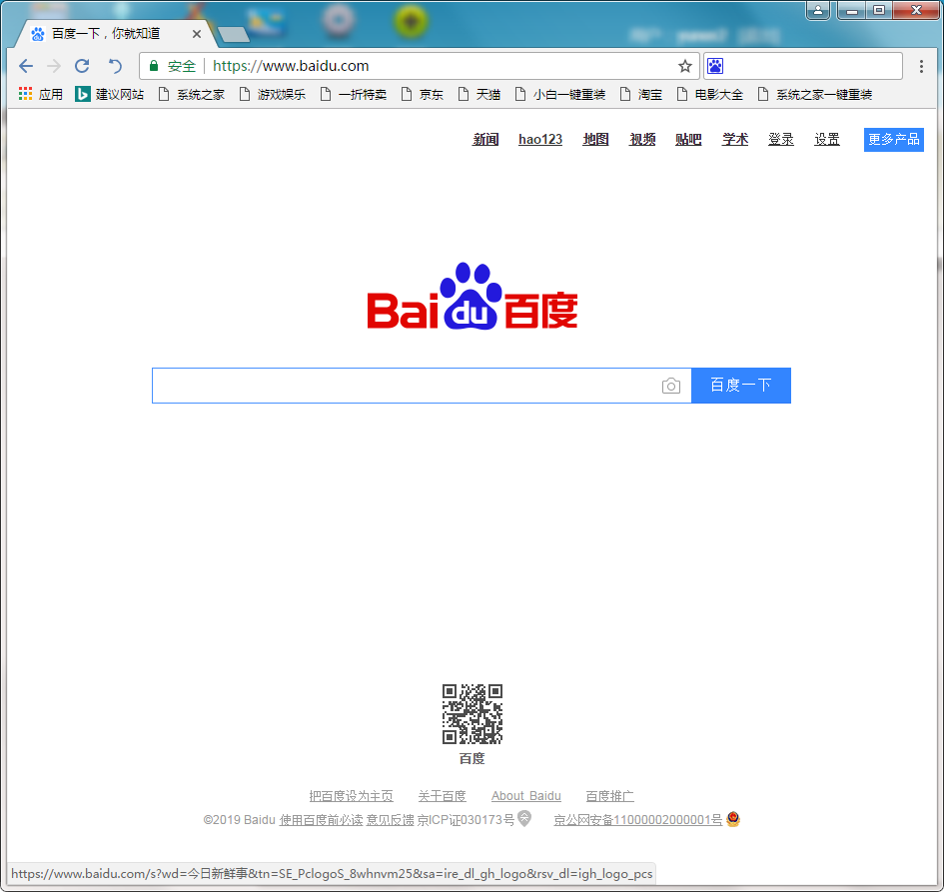Expand the 更多产品 button
The width and height of the screenshot is (944, 892).
(x=893, y=140)
